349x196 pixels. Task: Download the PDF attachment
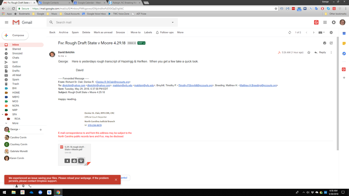click(67, 161)
